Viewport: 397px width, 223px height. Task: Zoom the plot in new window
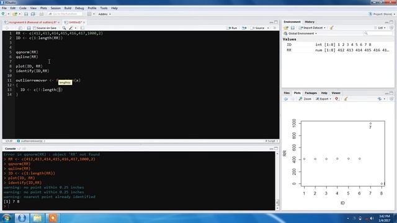click(x=305, y=99)
